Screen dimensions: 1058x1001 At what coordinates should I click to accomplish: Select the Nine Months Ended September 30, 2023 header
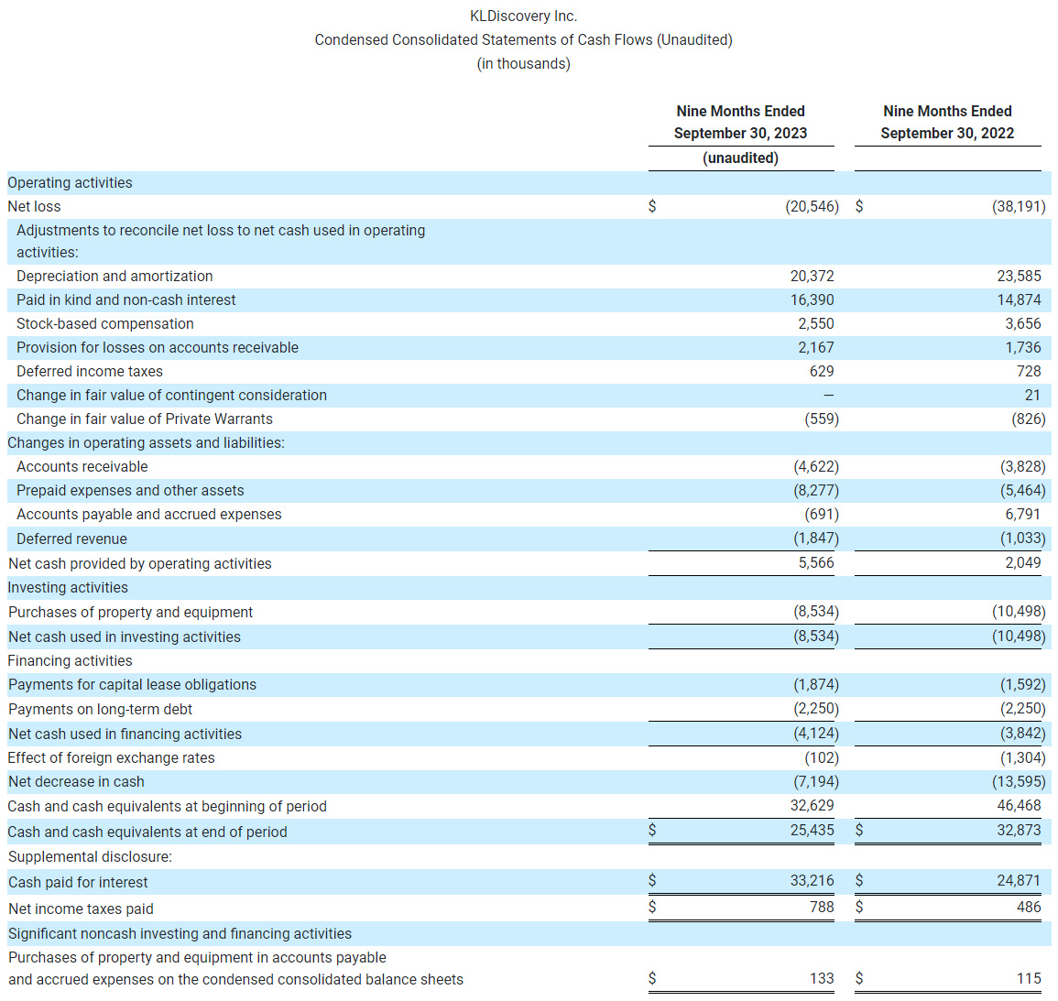tap(741, 122)
